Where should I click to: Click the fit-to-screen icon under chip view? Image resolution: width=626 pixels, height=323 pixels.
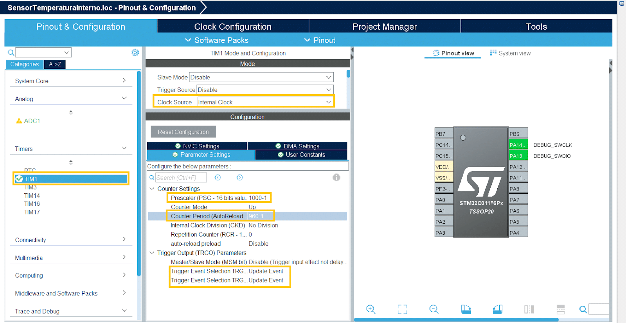pos(402,309)
